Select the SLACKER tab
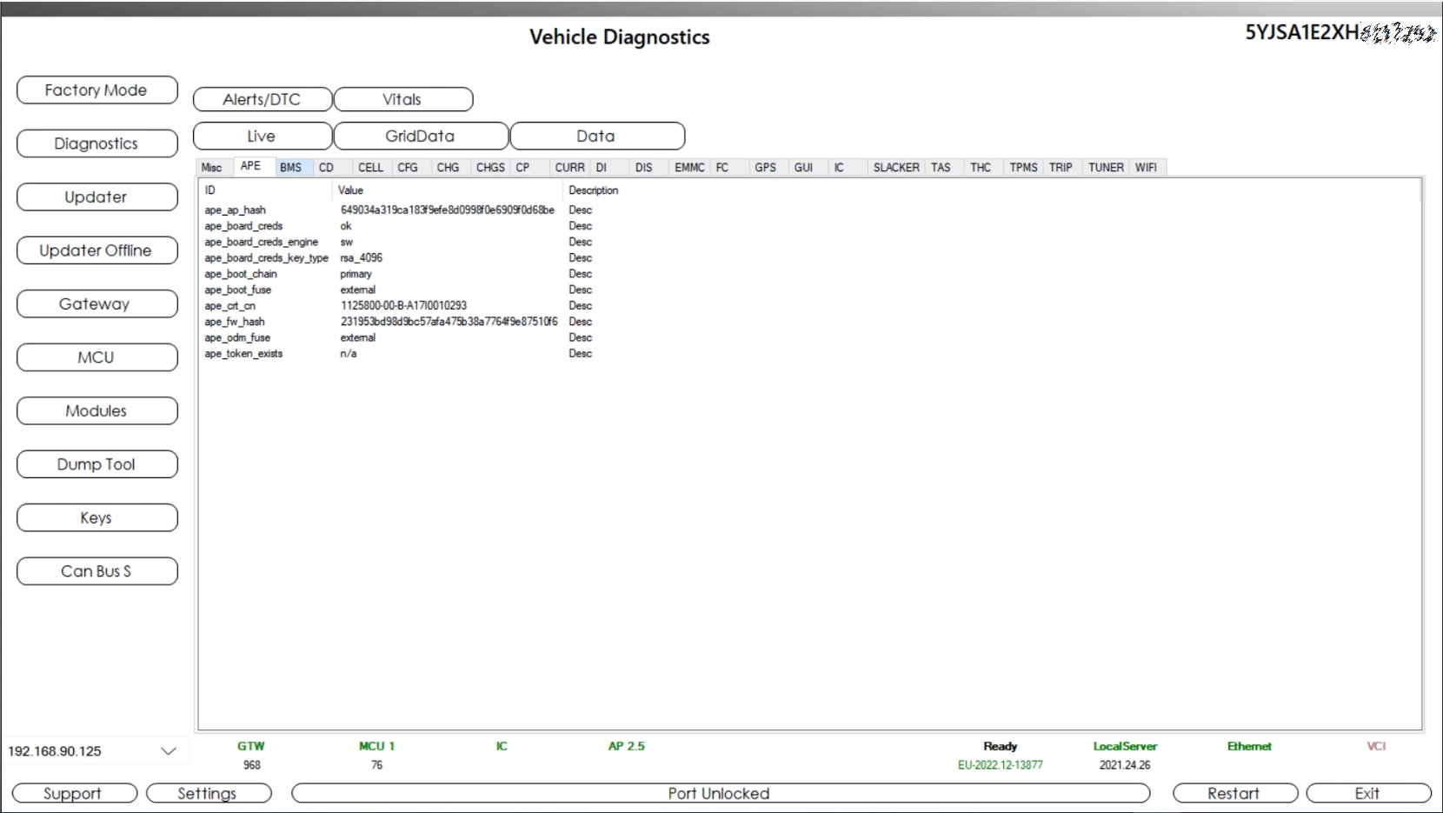 click(x=896, y=168)
